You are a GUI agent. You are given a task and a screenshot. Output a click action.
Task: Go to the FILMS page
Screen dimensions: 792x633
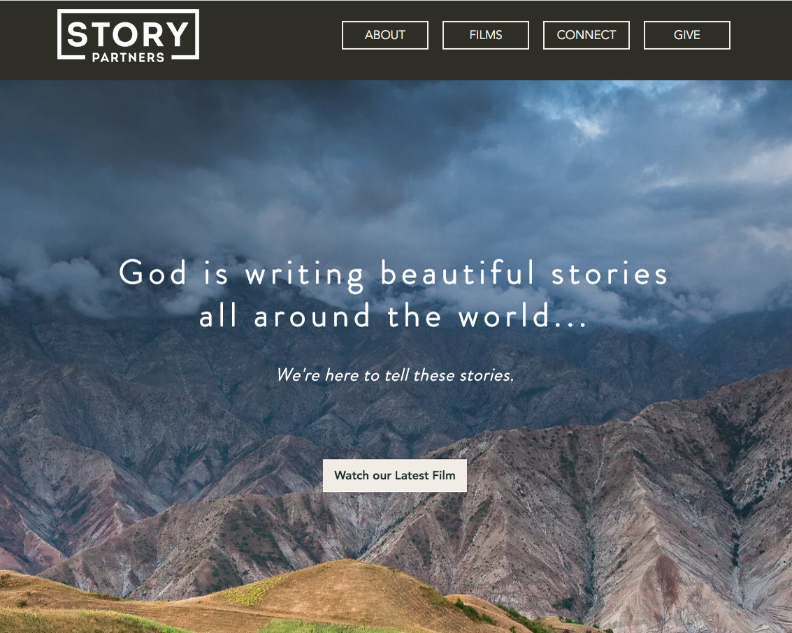coord(485,36)
